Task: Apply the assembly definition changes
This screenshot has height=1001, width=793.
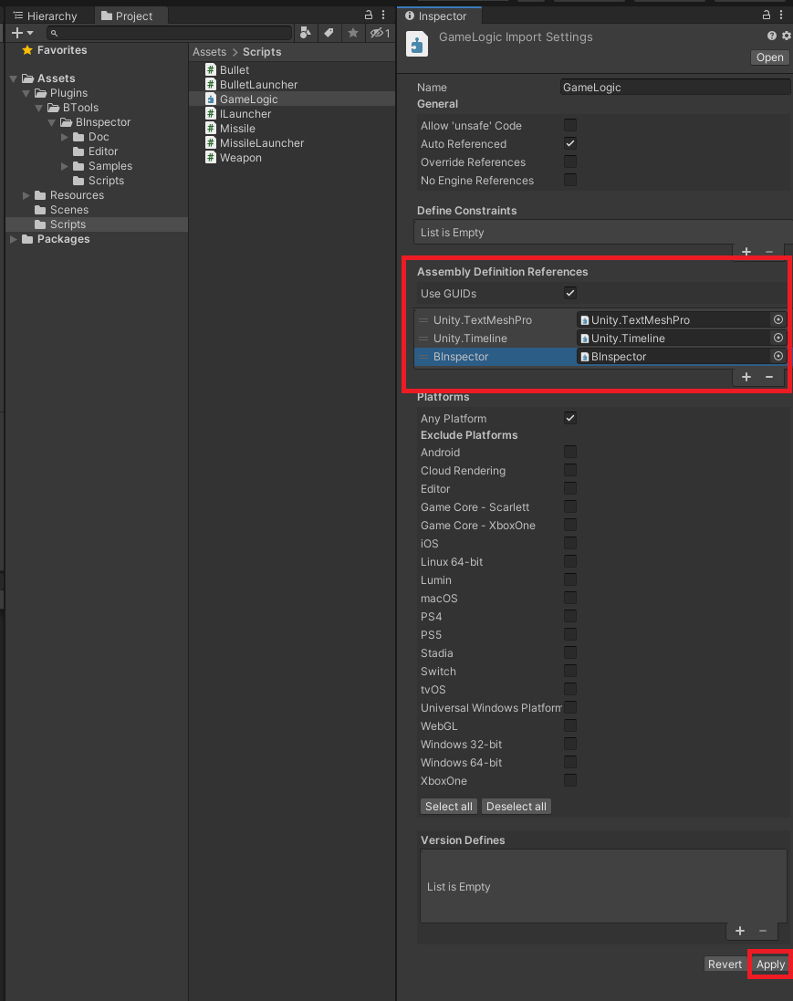Action: tap(769, 964)
